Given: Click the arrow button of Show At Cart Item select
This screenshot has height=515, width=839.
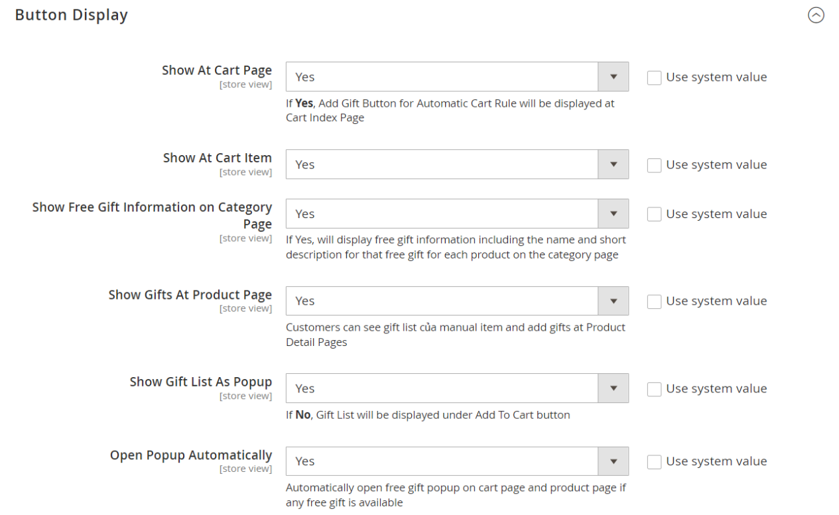Looking at the screenshot, I should click(x=613, y=164).
